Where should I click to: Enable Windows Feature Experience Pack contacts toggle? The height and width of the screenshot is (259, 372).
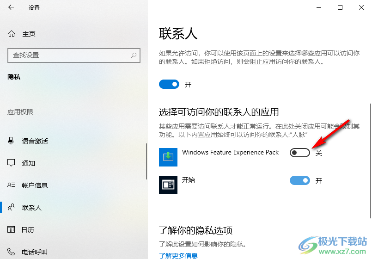(x=299, y=153)
